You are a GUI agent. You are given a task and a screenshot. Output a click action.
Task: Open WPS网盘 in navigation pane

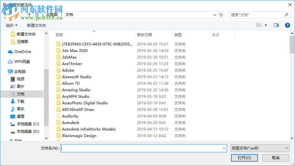click(x=19, y=61)
